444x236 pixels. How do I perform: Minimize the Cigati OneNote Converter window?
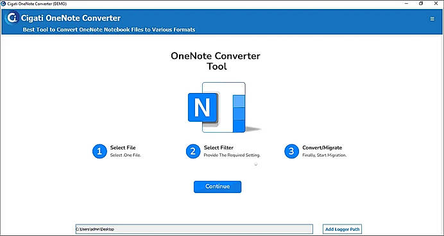coord(407,4)
